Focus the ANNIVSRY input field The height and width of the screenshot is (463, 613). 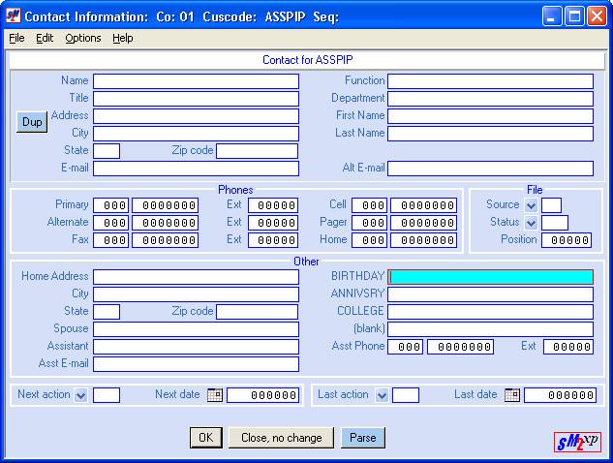tap(490, 294)
